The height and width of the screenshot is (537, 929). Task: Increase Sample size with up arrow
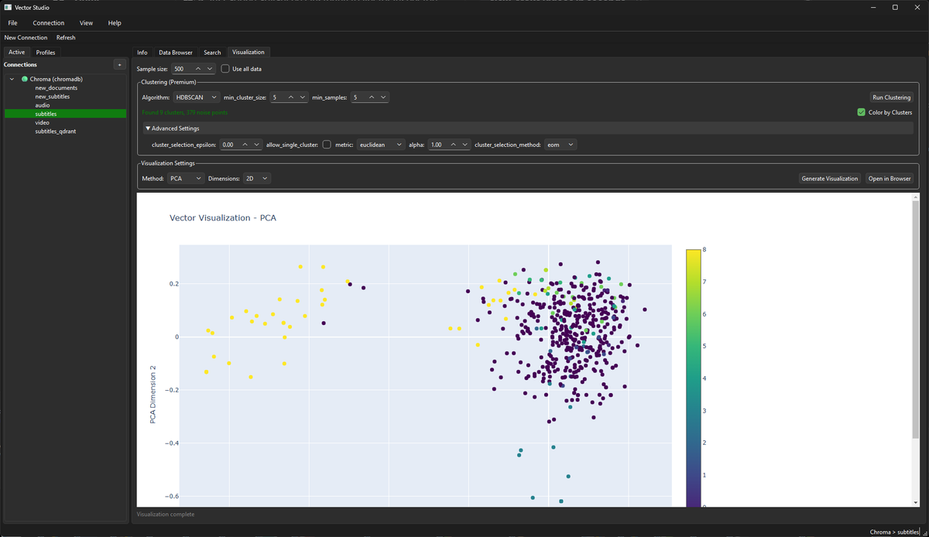click(x=198, y=69)
